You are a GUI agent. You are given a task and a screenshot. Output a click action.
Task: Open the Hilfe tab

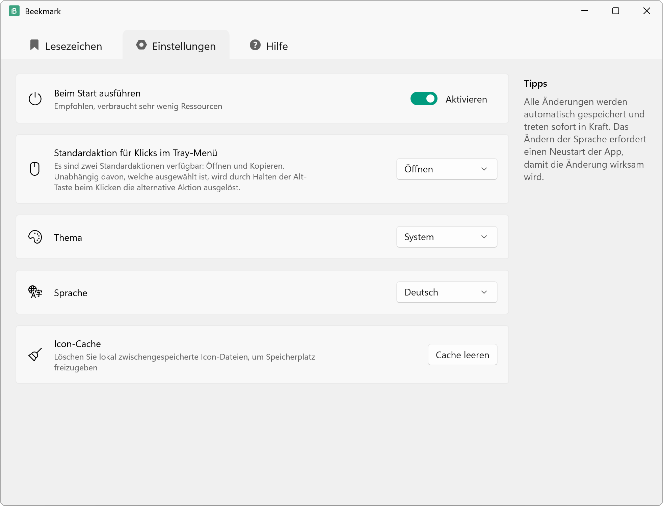269,46
